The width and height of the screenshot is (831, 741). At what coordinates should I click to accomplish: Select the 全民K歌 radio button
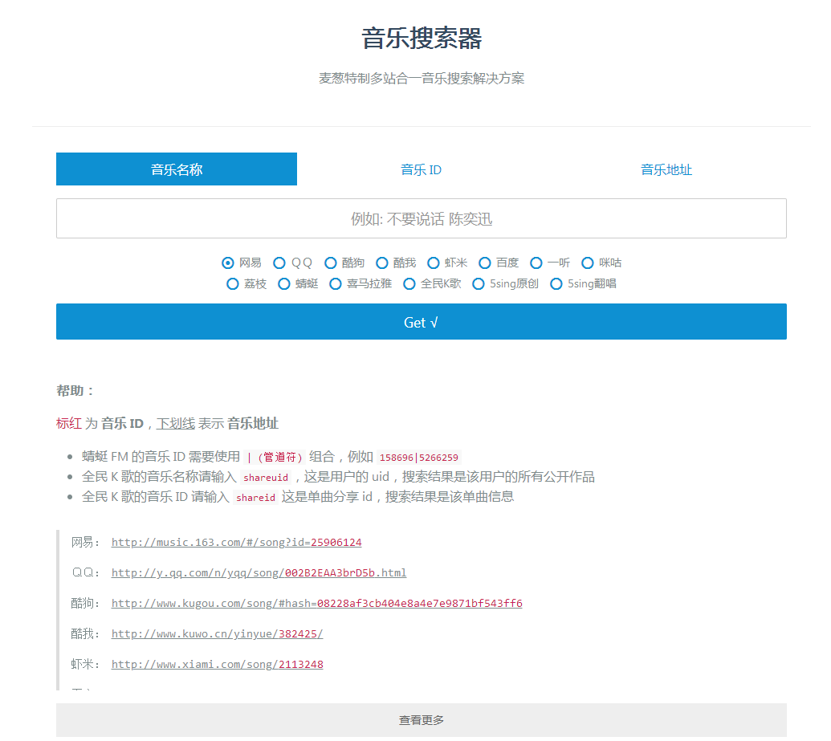coord(409,284)
